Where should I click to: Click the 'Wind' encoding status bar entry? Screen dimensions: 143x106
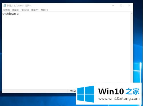point(73,91)
